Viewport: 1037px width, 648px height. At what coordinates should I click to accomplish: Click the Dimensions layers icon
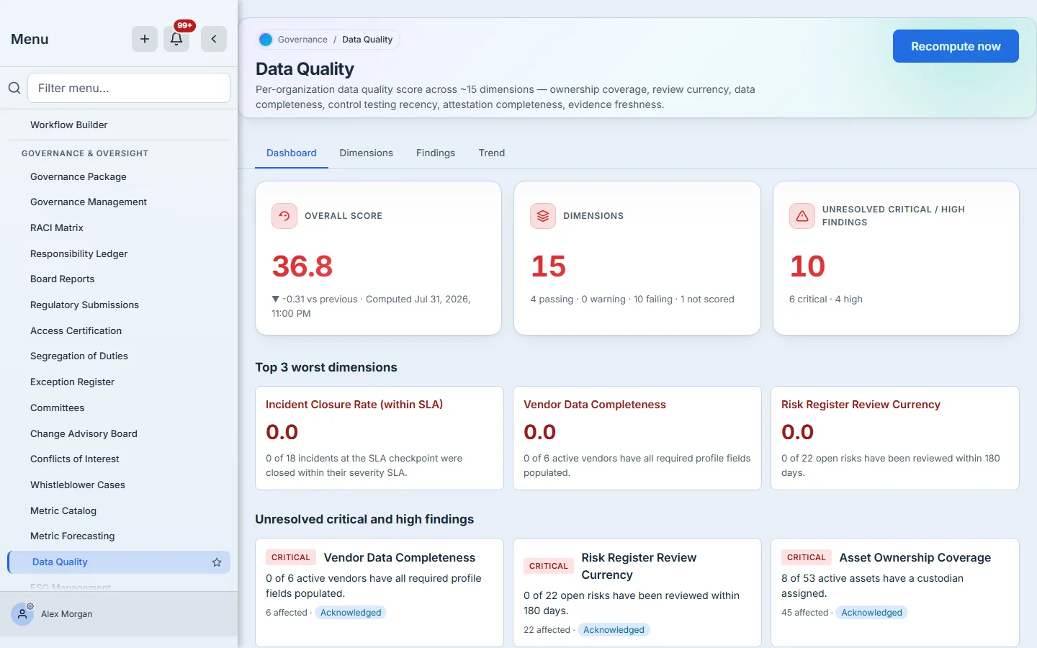(543, 216)
